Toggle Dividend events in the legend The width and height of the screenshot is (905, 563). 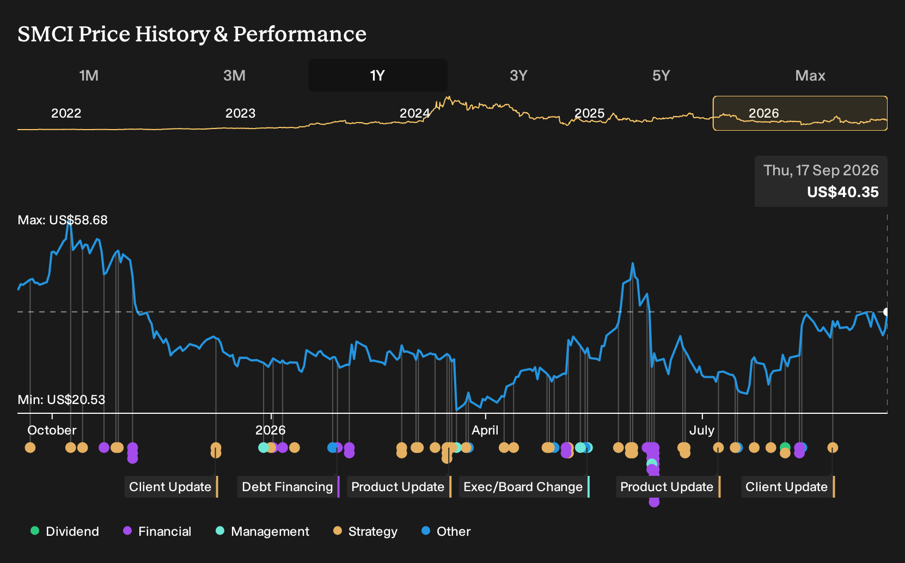65,531
